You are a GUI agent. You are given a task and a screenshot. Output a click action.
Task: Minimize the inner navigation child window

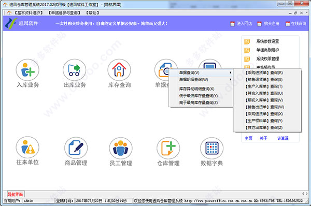pyautogui.click(x=290, y=13)
